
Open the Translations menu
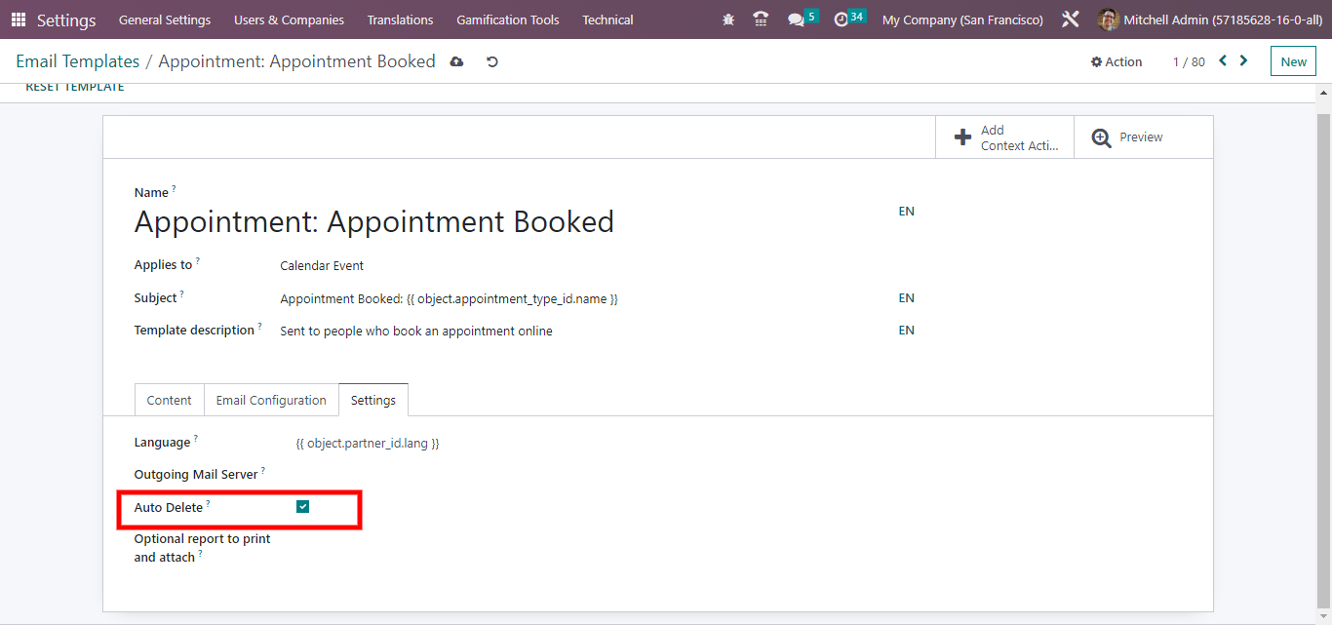point(401,20)
